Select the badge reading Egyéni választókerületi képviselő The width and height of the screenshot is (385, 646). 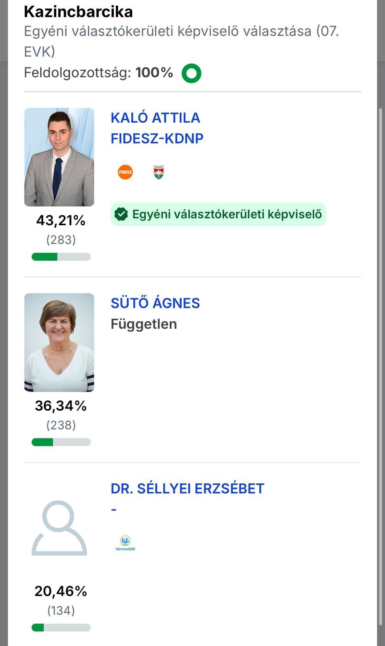click(x=219, y=214)
